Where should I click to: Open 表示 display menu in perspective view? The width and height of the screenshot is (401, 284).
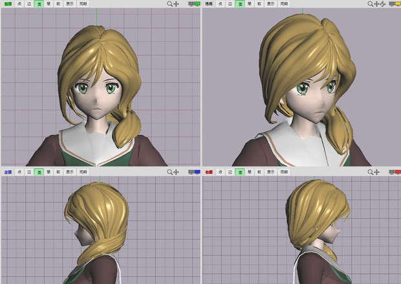click(x=270, y=4)
